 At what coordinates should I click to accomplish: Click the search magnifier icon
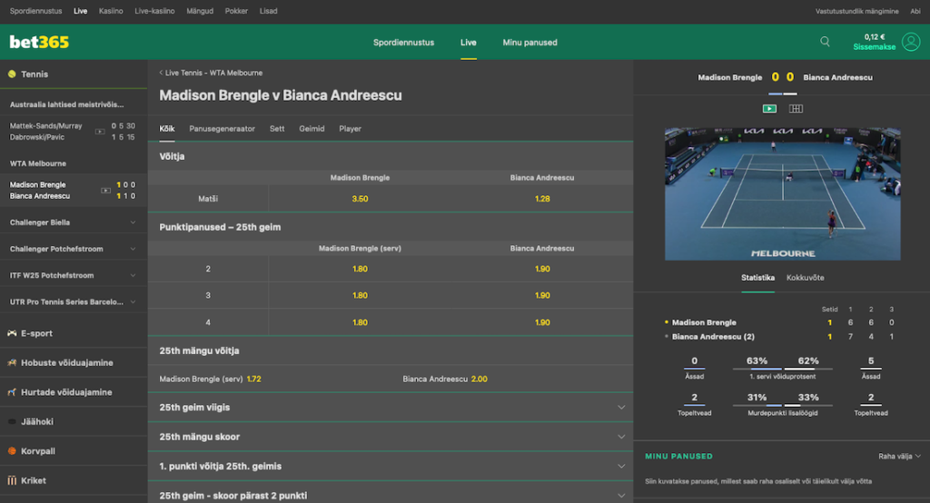(825, 42)
